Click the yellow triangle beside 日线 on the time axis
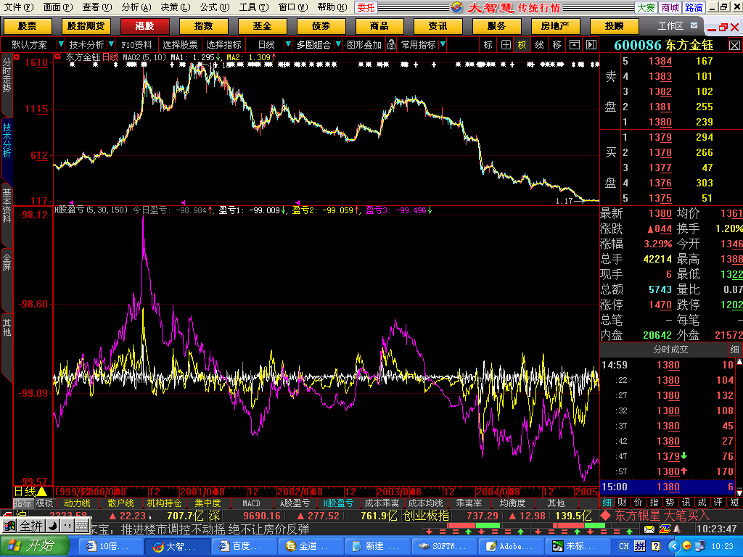This screenshot has height=557, width=743. [41, 492]
